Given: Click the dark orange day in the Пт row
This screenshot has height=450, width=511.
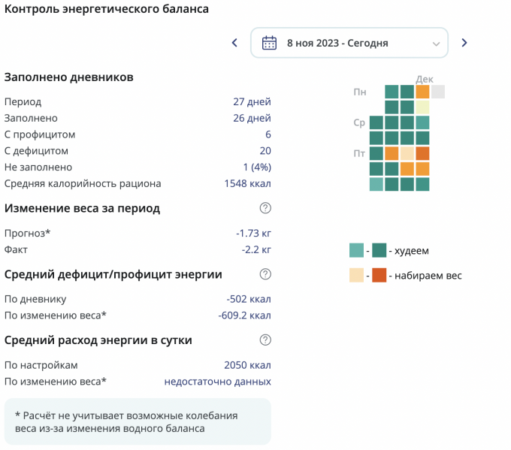Looking at the screenshot, I should [x=422, y=153].
